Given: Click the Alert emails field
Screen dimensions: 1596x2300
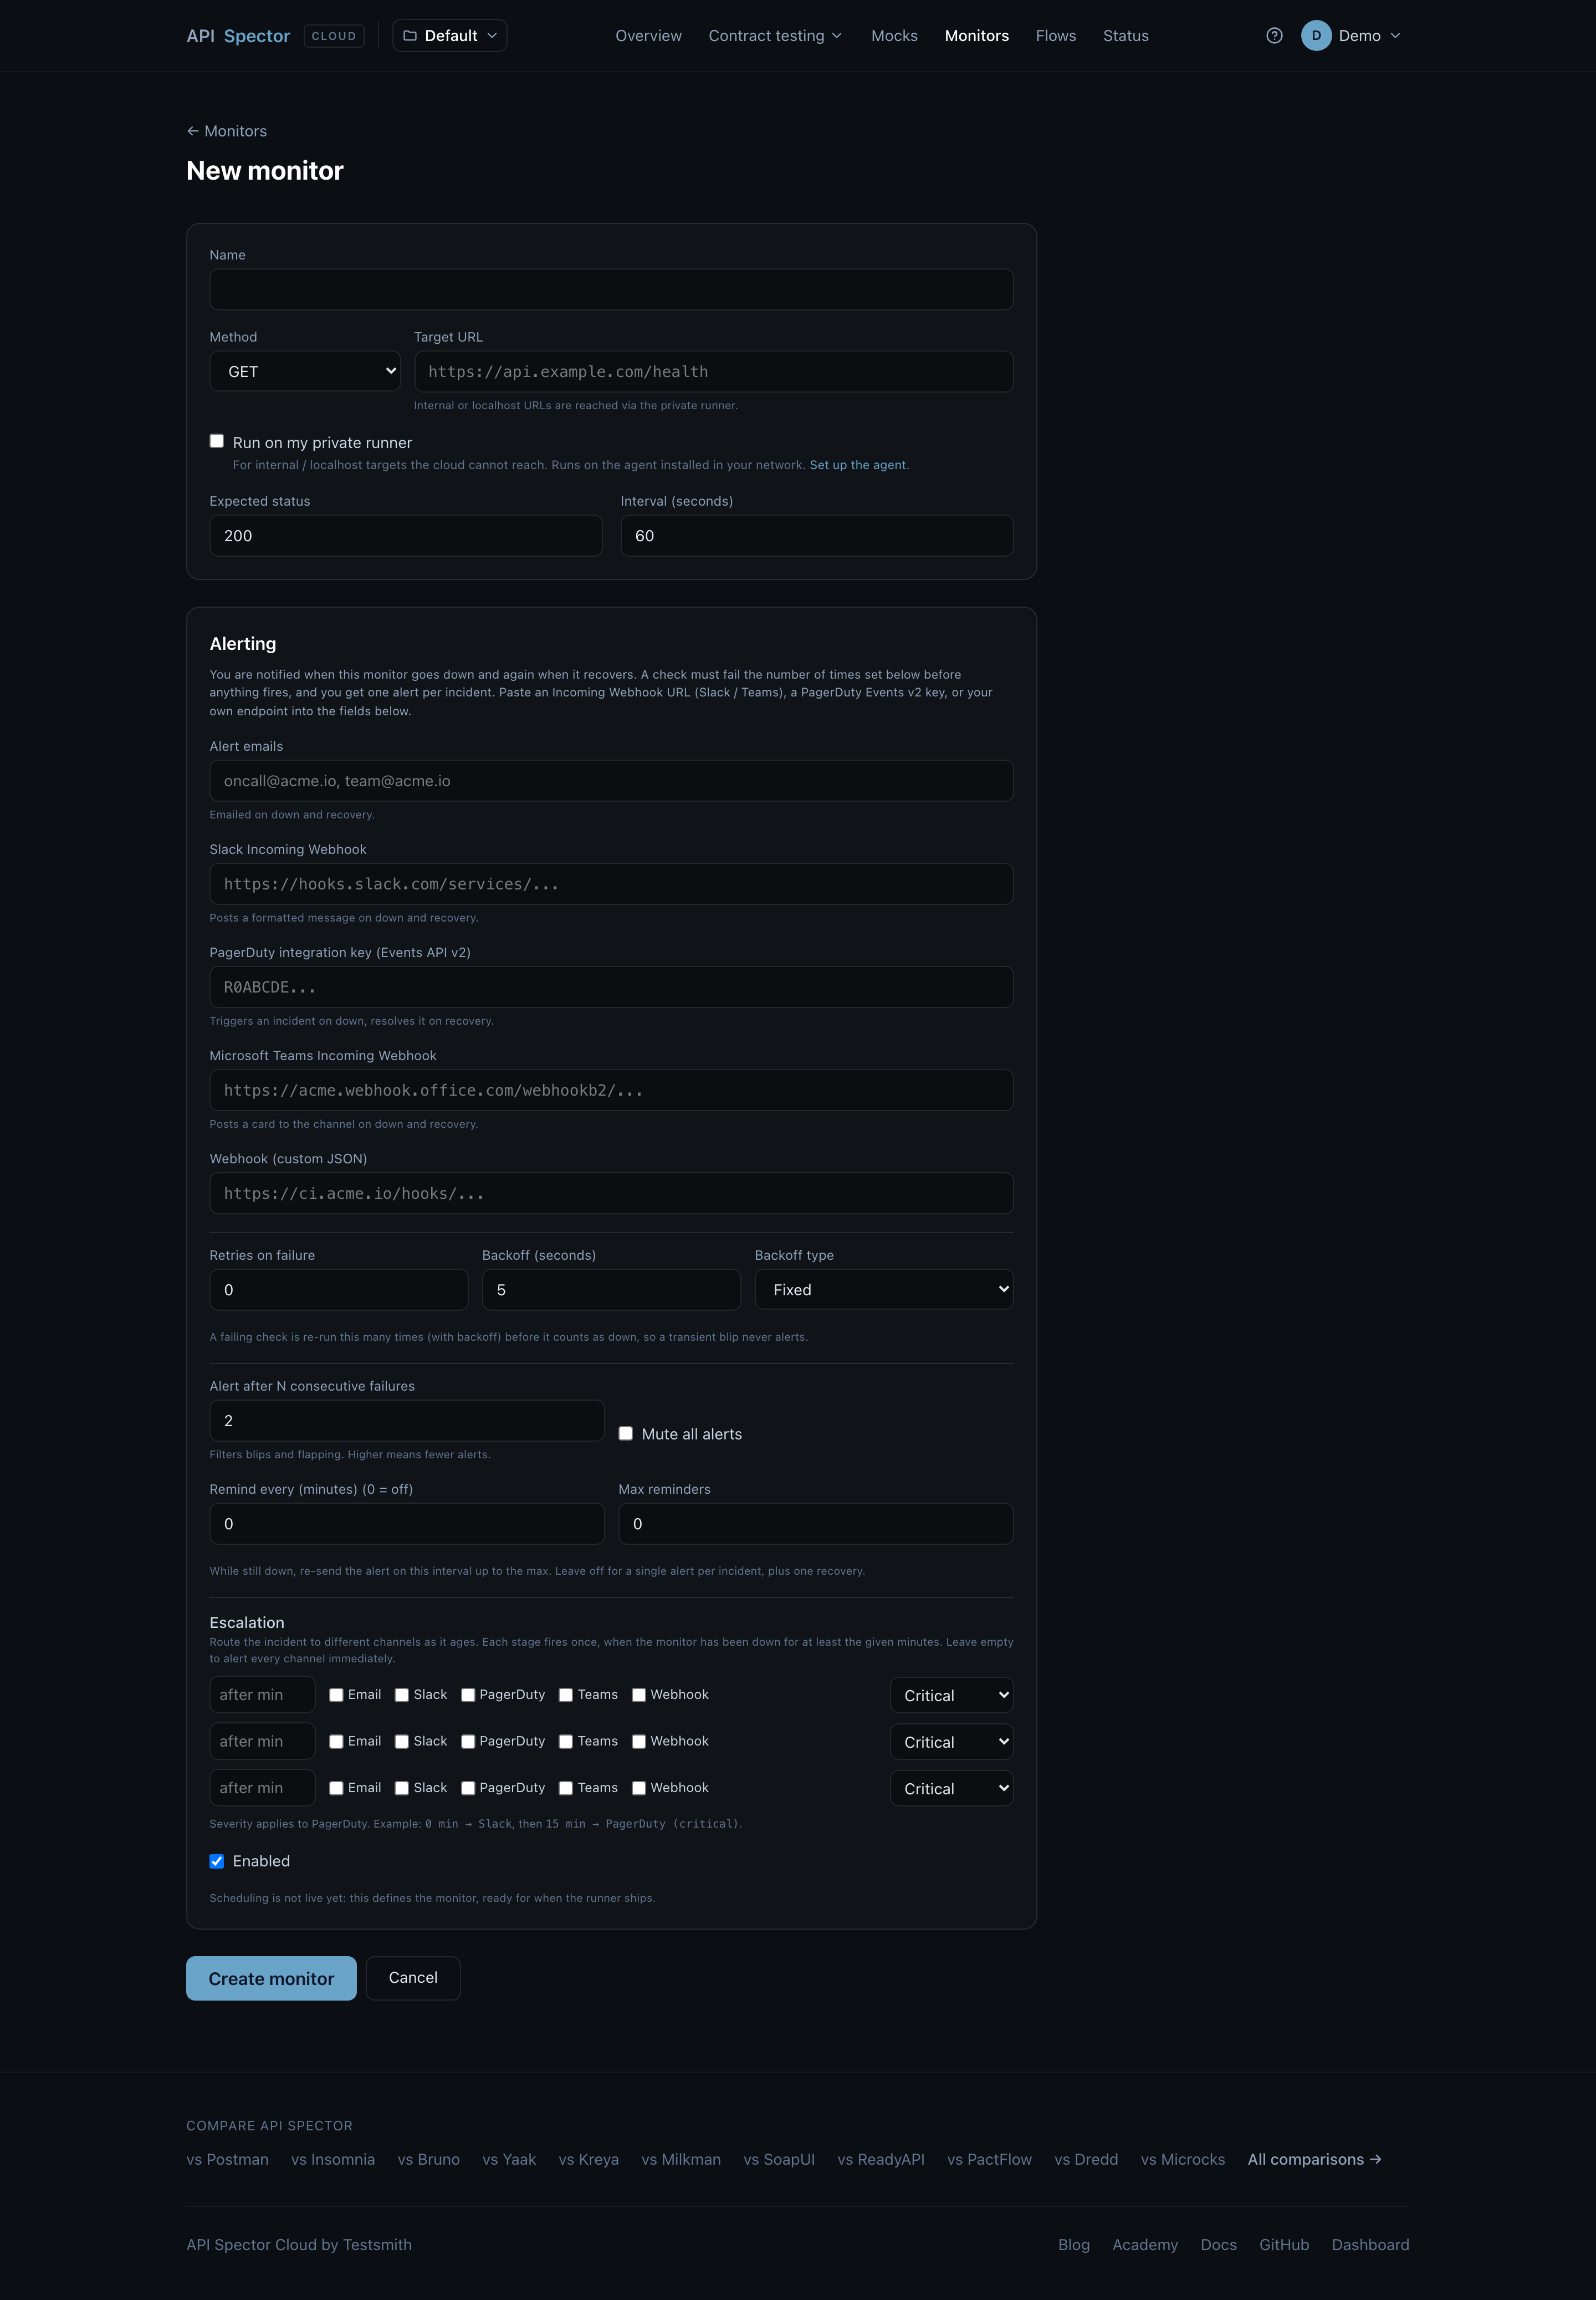Looking at the screenshot, I should [x=611, y=780].
